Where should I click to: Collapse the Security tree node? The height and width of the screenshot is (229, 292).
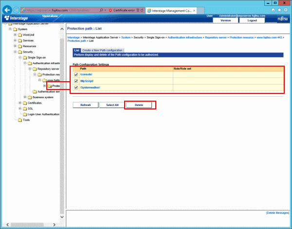[15, 52]
